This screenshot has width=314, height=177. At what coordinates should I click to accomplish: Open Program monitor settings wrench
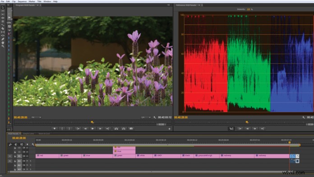155,117
